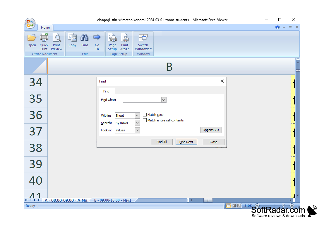Click the vertical scrollbar down arrow
This screenshot has height=225, width=324.
[x=298, y=195]
